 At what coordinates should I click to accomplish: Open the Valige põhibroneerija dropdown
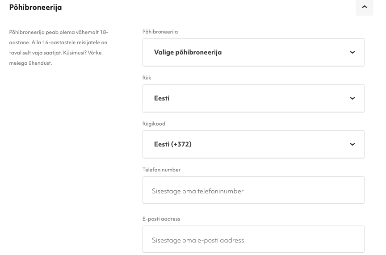tap(253, 52)
